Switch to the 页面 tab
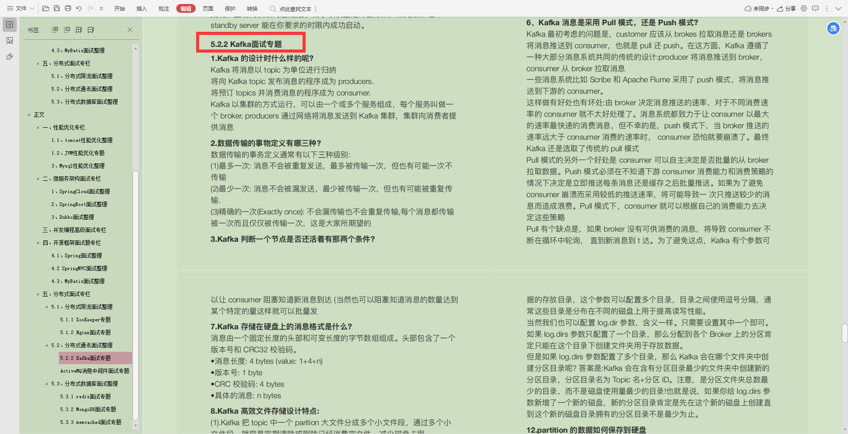The image size is (848, 434). click(208, 8)
